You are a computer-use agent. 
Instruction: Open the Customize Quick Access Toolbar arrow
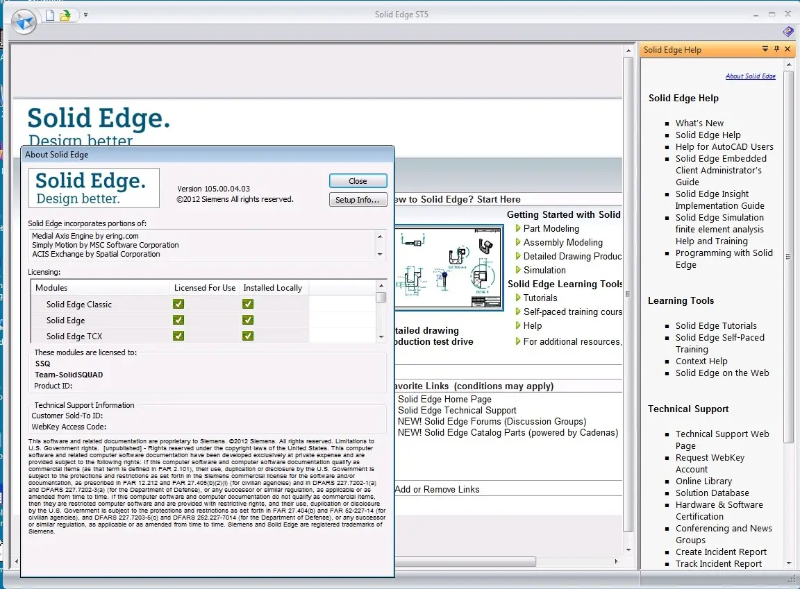[85, 15]
